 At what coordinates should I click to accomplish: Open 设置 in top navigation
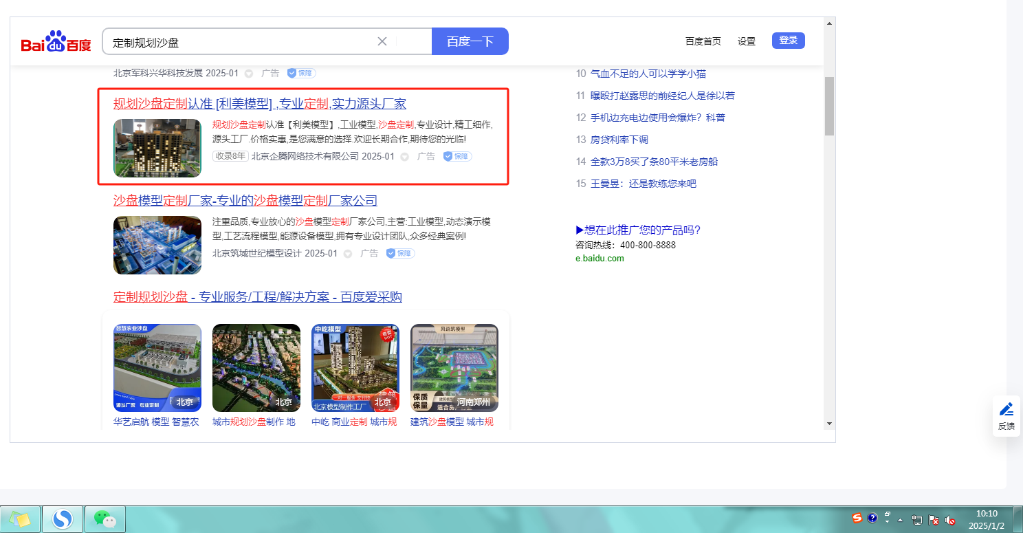(x=747, y=41)
